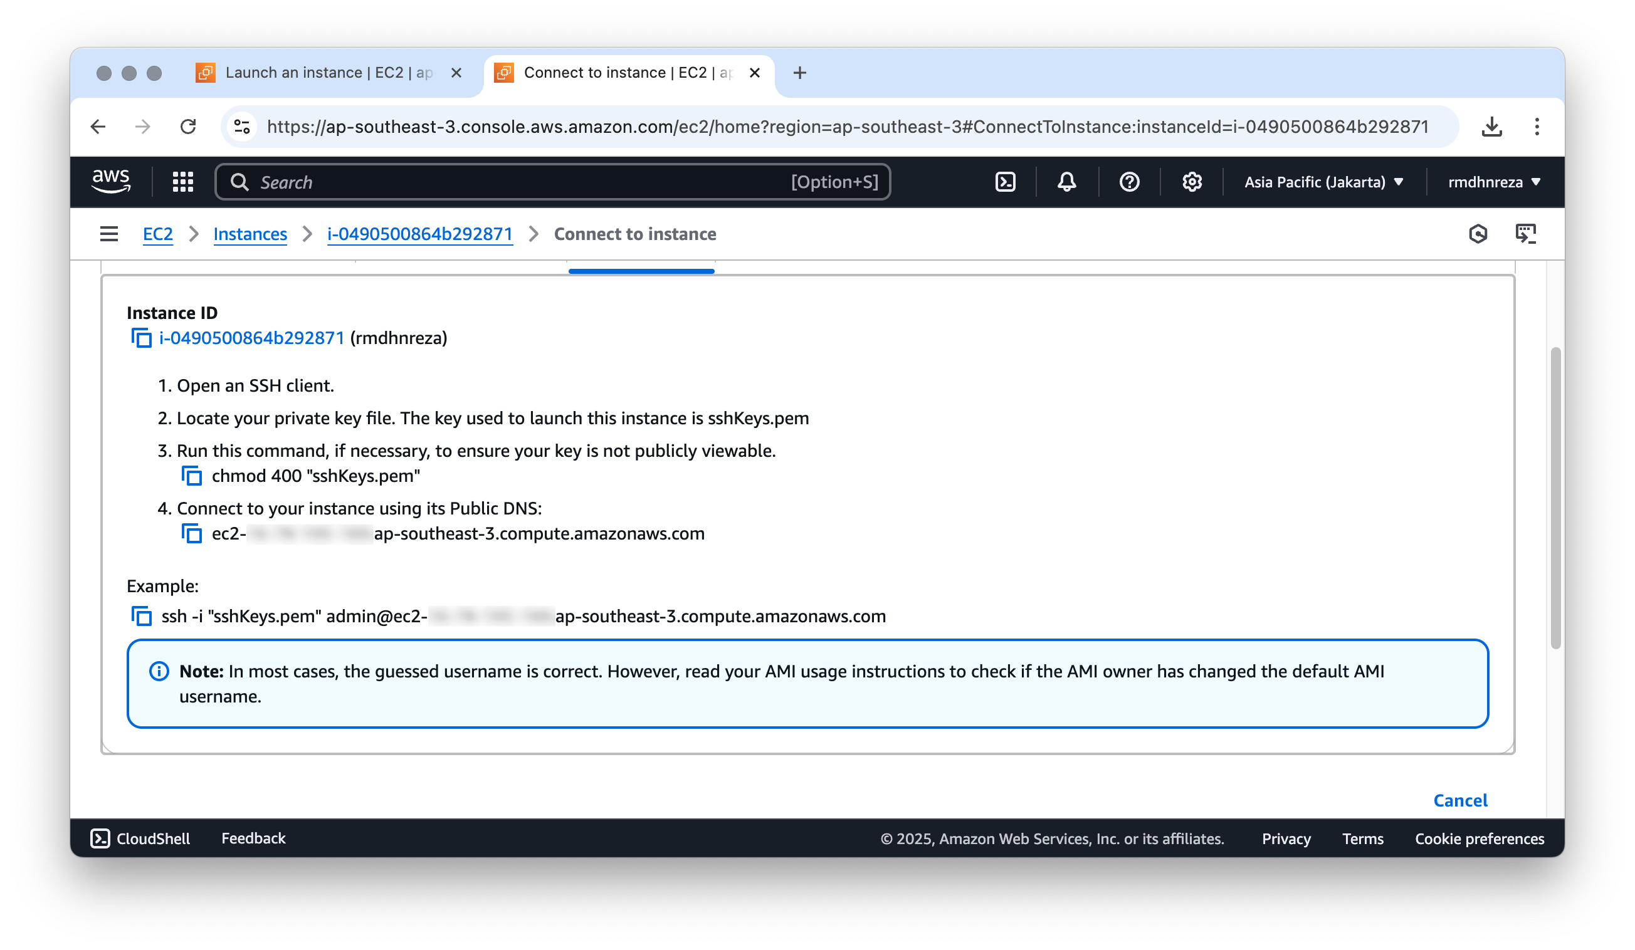The width and height of the screenshot is (1635, 950).
Task: Click "Open an SSH client." step text
Action: 255,387
